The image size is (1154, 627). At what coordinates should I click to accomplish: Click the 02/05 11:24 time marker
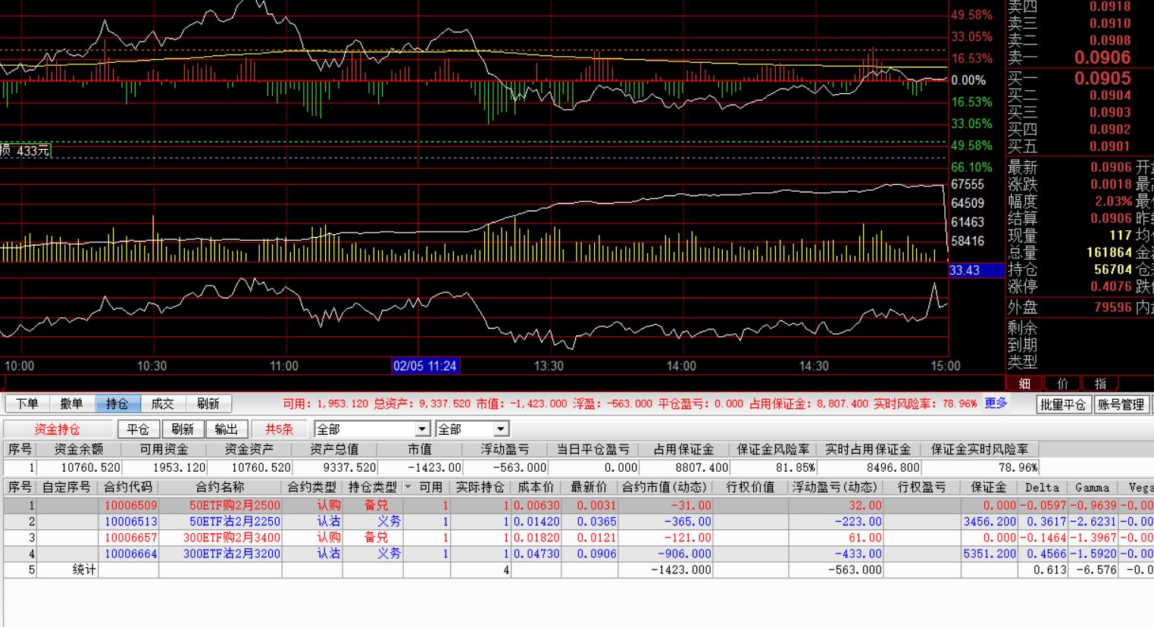click(425, 366)
